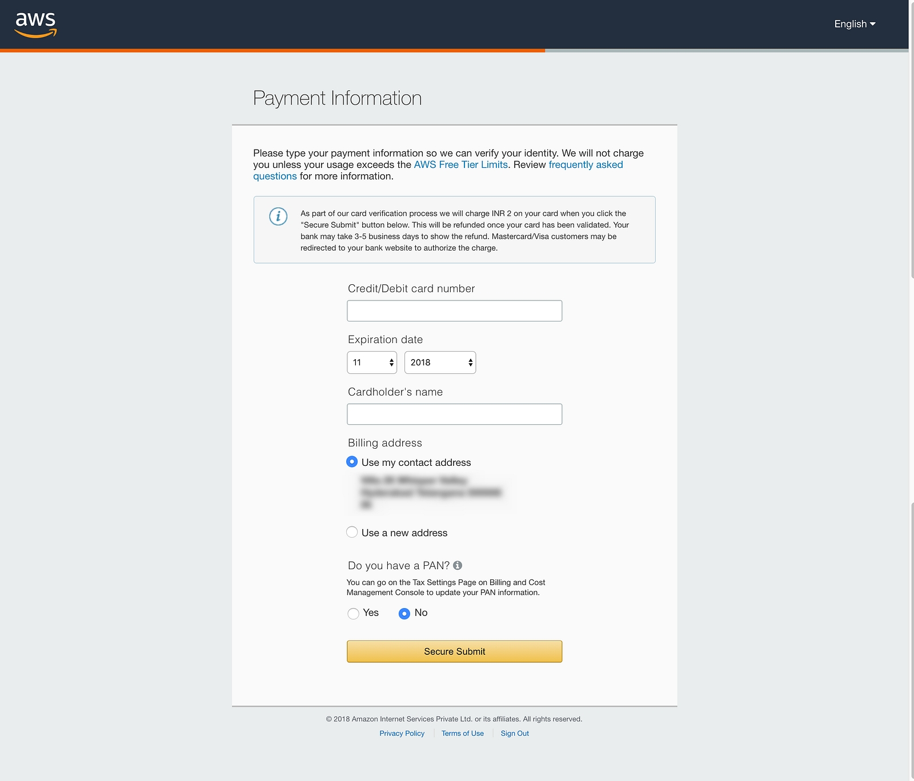Viewport: 914px width, 781px height.
Task: Click the PAN help info icon
Action: point(458,565)
